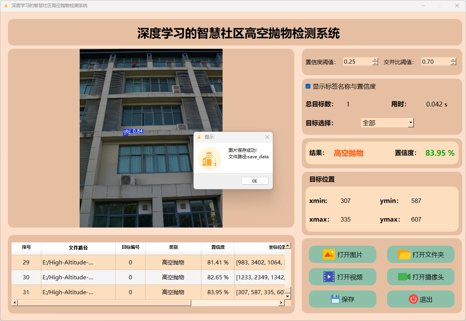
Task: Open the 目标选择 dropdown showing 全部
Action: coord(387,123)
